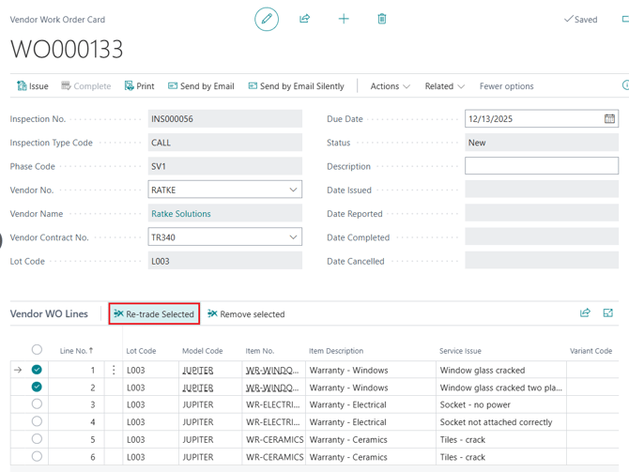
Task: Select line 6 checkbox
Action: (x=37, y=456)
